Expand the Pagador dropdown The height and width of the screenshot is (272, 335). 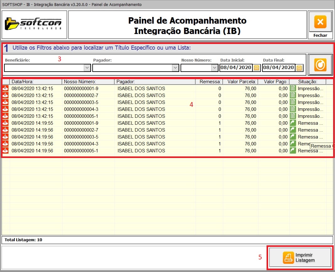(x=175, y=68)
